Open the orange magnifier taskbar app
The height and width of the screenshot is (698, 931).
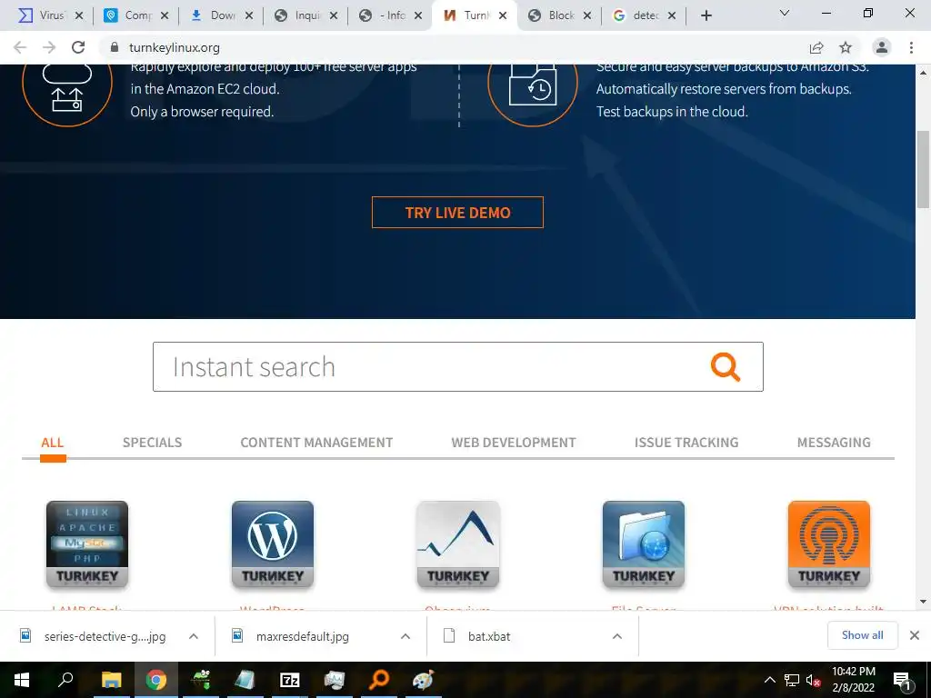[379, 680]
